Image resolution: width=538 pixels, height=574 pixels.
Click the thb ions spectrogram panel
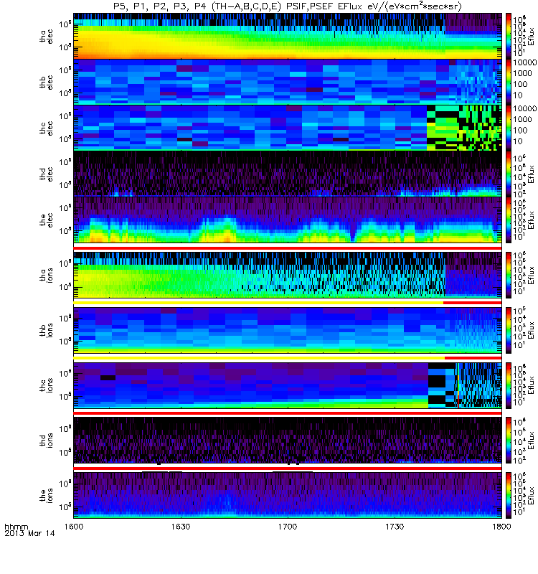point(288,330)
